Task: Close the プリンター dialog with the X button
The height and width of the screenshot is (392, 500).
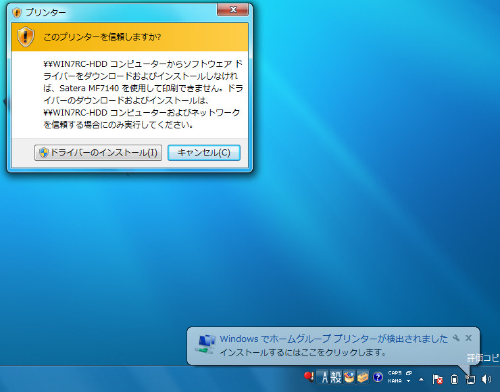Action: coord(233,9)
